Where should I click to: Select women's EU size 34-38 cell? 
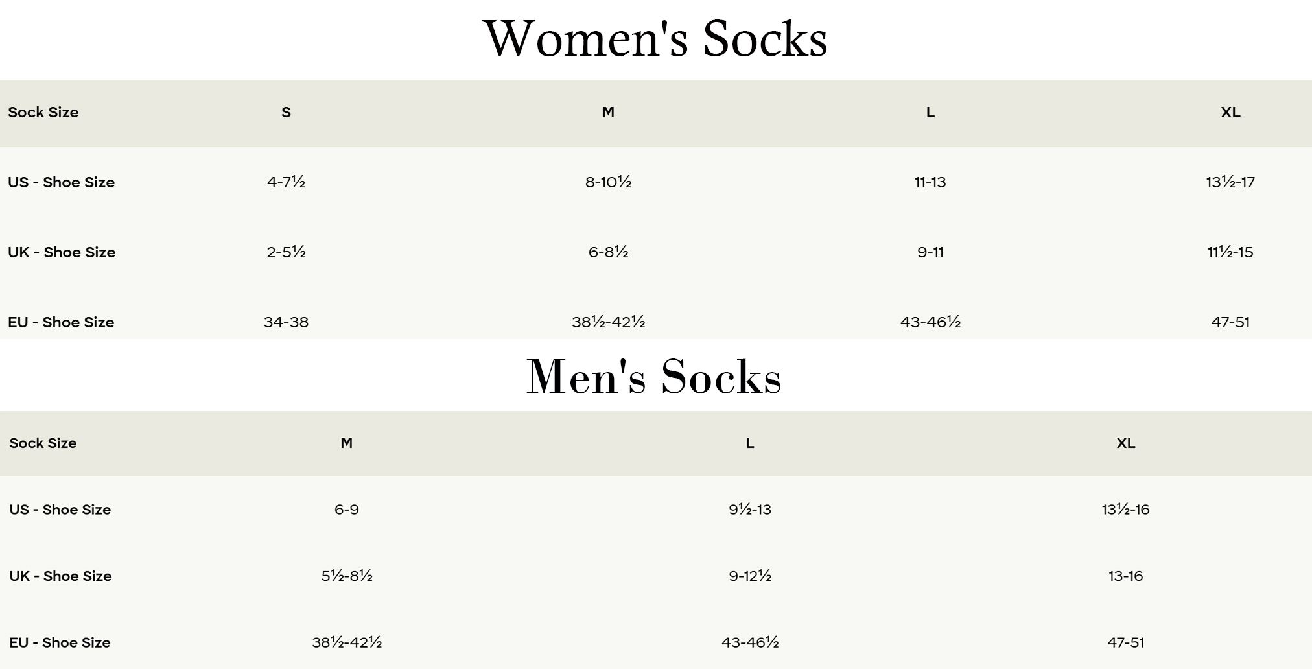[286, 322]
